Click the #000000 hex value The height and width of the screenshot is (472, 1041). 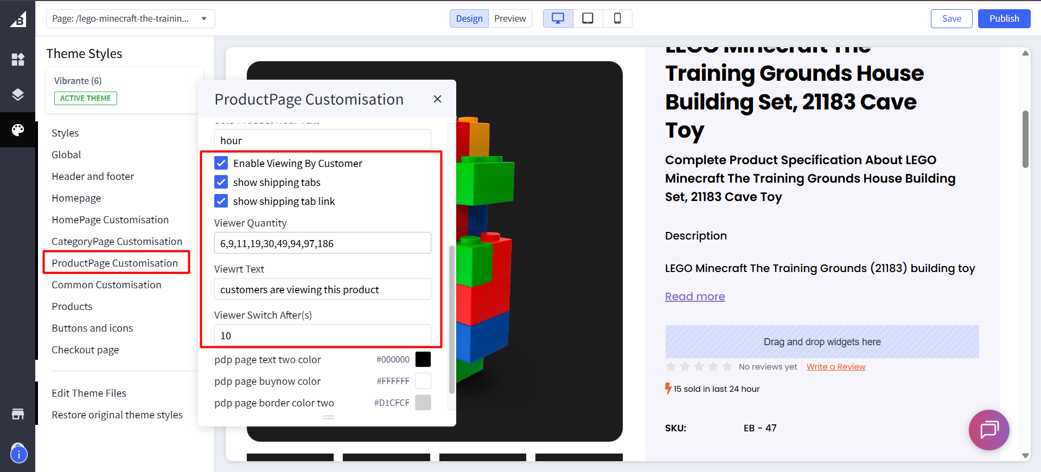(393, 359)
